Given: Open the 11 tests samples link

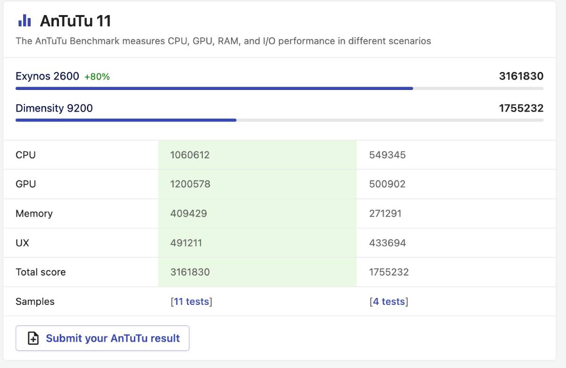Looking at the screenshot, I should [191, 302].
